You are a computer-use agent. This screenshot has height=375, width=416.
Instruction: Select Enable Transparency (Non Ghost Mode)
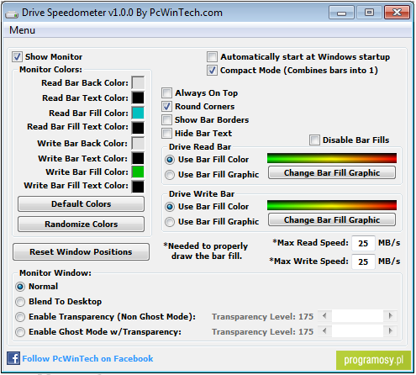20,317
